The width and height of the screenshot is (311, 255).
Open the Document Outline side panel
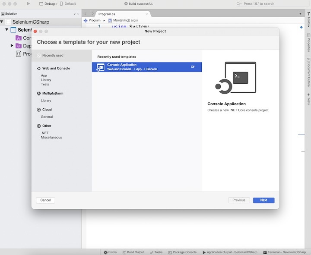coord(308,72)
